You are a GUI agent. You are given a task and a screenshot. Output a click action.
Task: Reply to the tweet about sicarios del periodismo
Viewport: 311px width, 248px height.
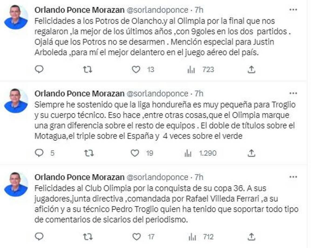pos(39,236)
